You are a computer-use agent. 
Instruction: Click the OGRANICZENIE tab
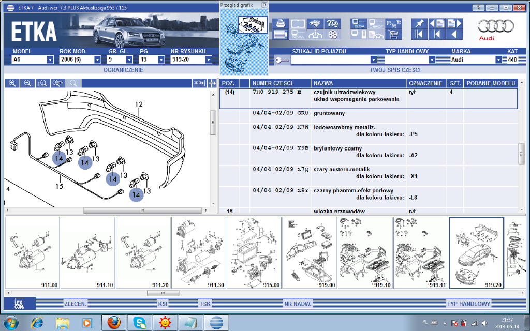pyautogui.click(x=123, y=70)
